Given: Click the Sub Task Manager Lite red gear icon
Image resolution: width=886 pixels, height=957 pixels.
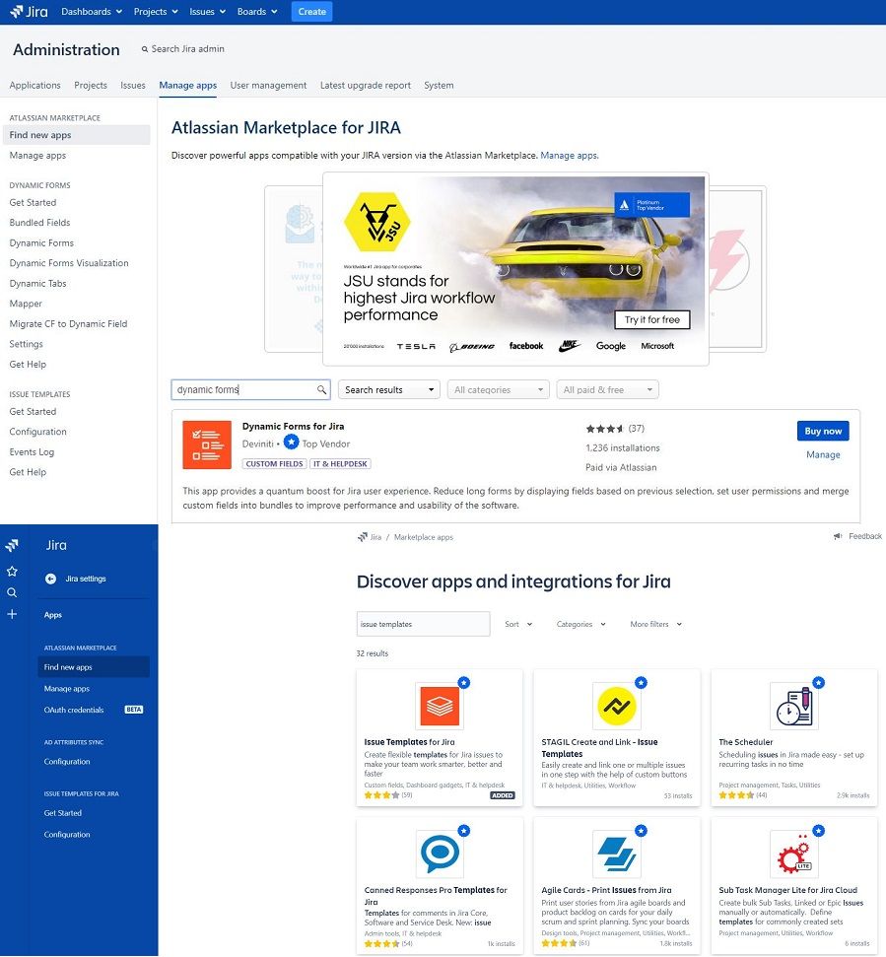Looking at the screenshot, I should coord(794,854).
